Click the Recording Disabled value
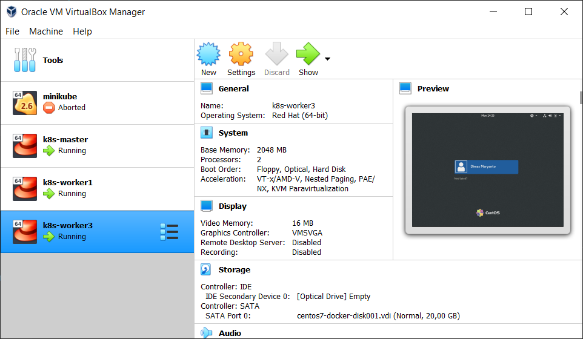 [307, 252]
